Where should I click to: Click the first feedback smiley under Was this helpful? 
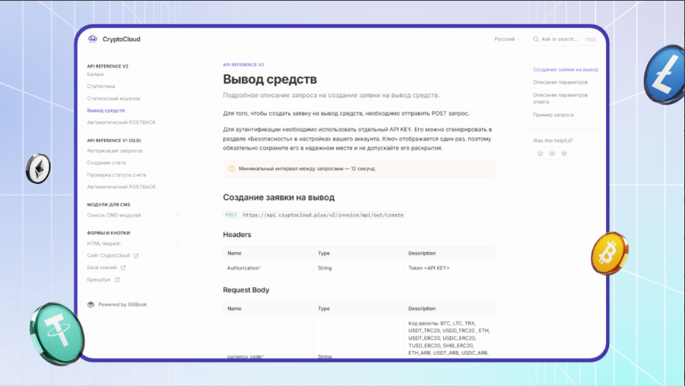click(540, 153)
